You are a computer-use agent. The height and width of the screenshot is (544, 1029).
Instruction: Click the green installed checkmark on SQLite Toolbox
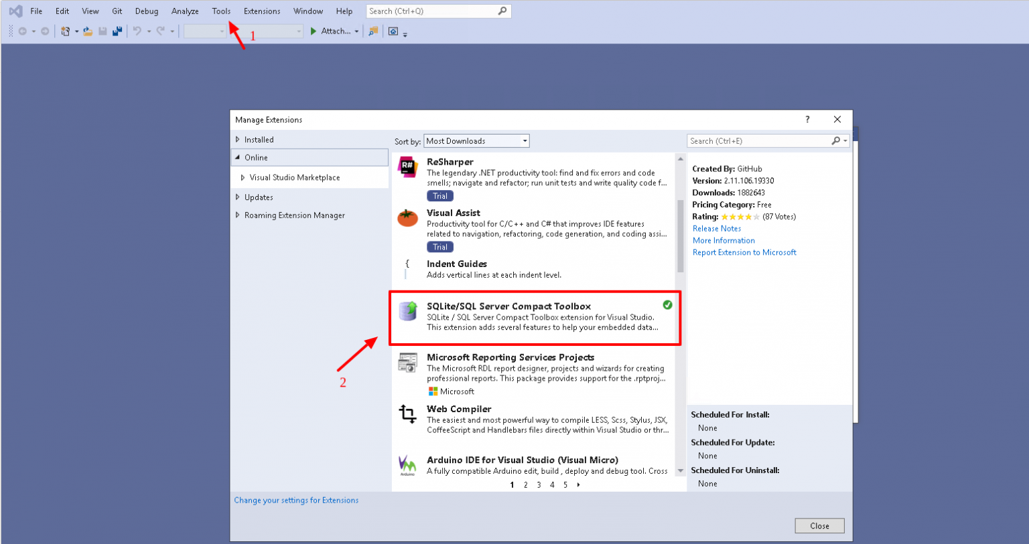(x=668, y=304)
